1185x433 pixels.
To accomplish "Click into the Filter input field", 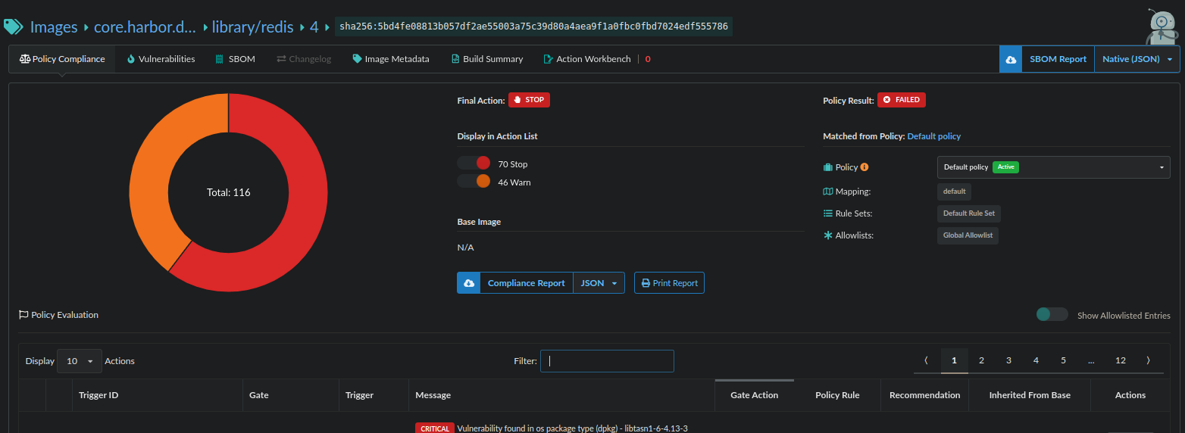I will [607, 361].
